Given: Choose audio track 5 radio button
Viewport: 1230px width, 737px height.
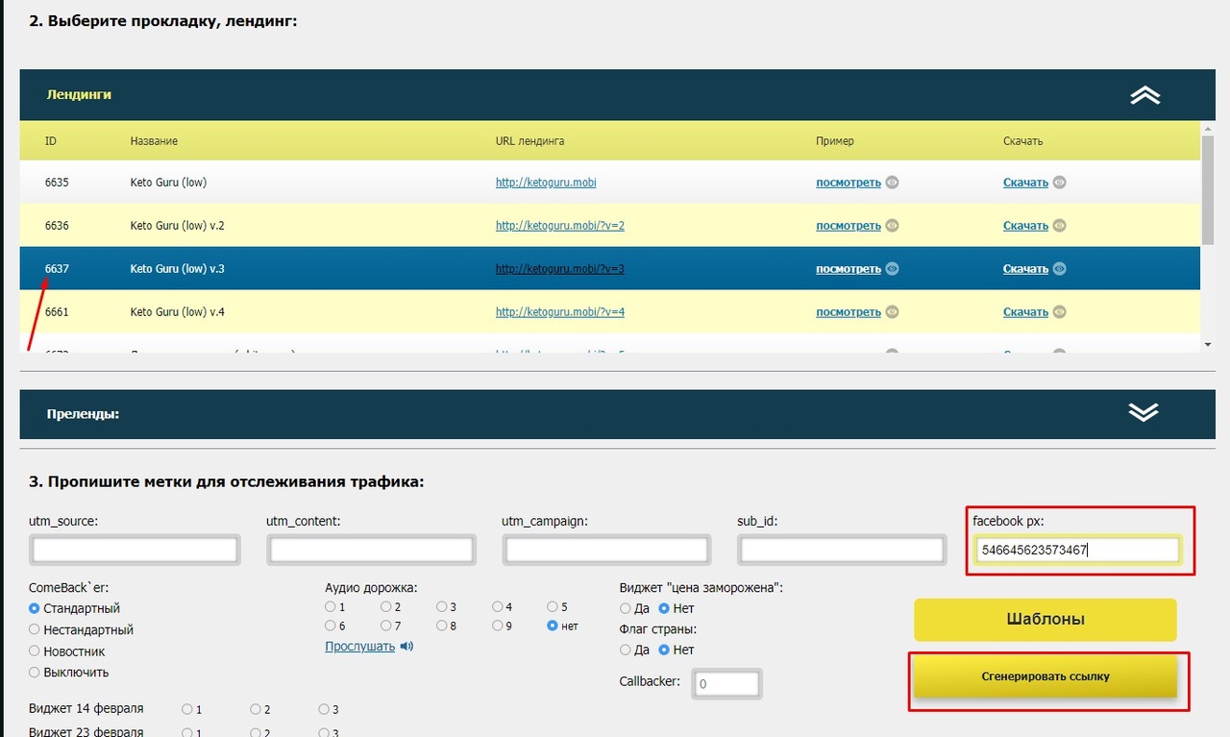Looking at the screenshot, I should tap(552, 607).
